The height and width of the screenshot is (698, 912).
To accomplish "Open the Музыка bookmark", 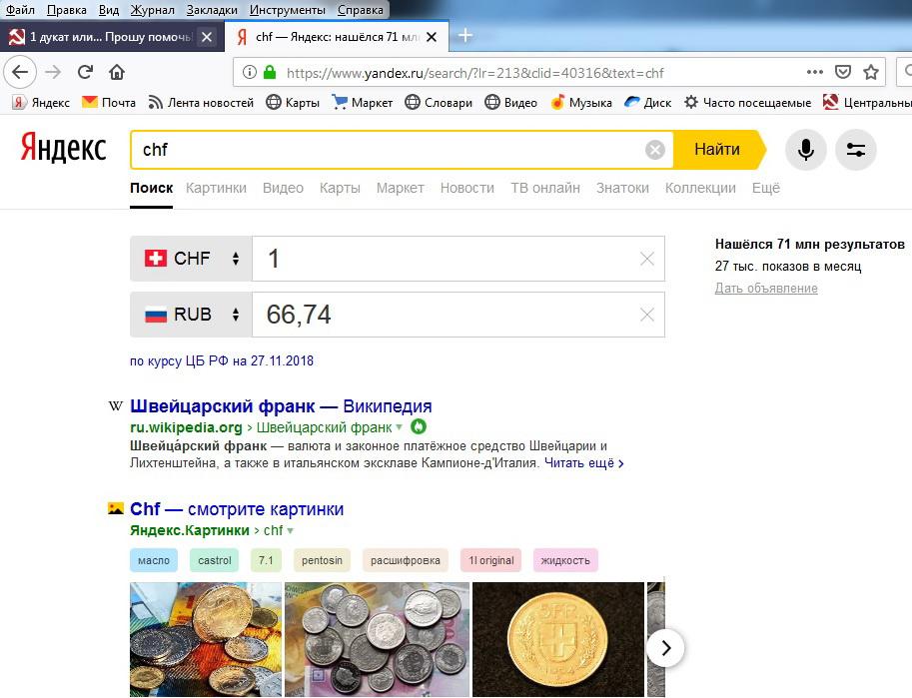I will 581,103.
